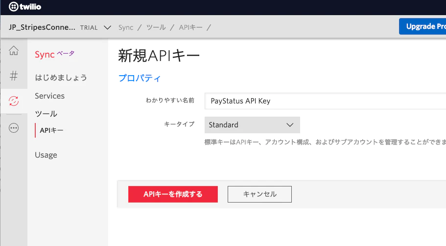Click the Upgrade Project button

click(423, 26)
